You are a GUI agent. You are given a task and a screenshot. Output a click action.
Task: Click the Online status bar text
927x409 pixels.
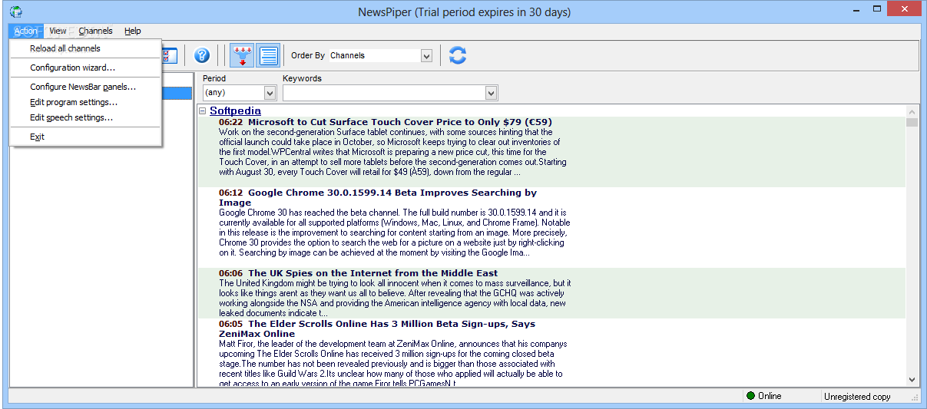point(770,396)
